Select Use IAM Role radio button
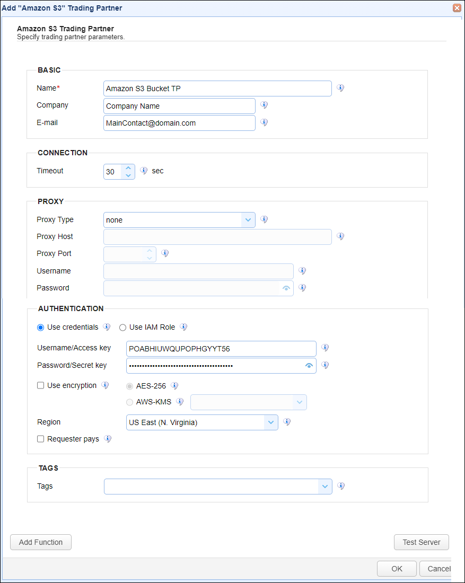 point(122,328)
